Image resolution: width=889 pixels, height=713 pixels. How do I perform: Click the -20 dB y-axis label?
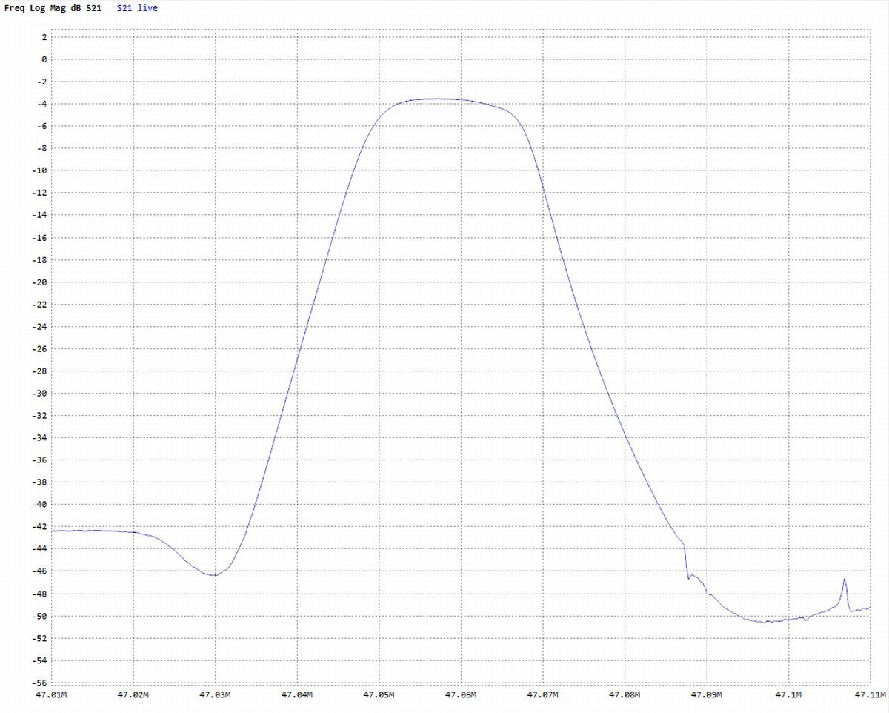[x=39, y=282]
